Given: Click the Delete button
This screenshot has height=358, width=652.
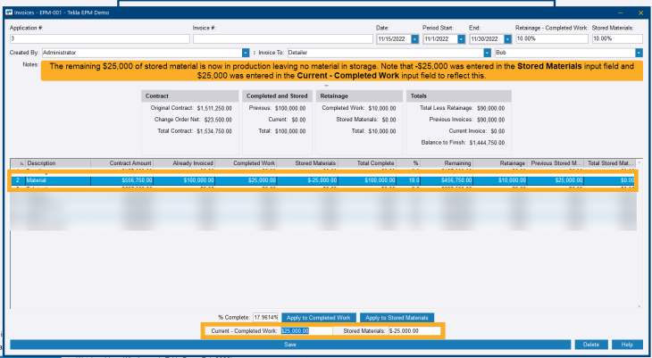Looking at the screenshot, I should (x=591, y=345).
